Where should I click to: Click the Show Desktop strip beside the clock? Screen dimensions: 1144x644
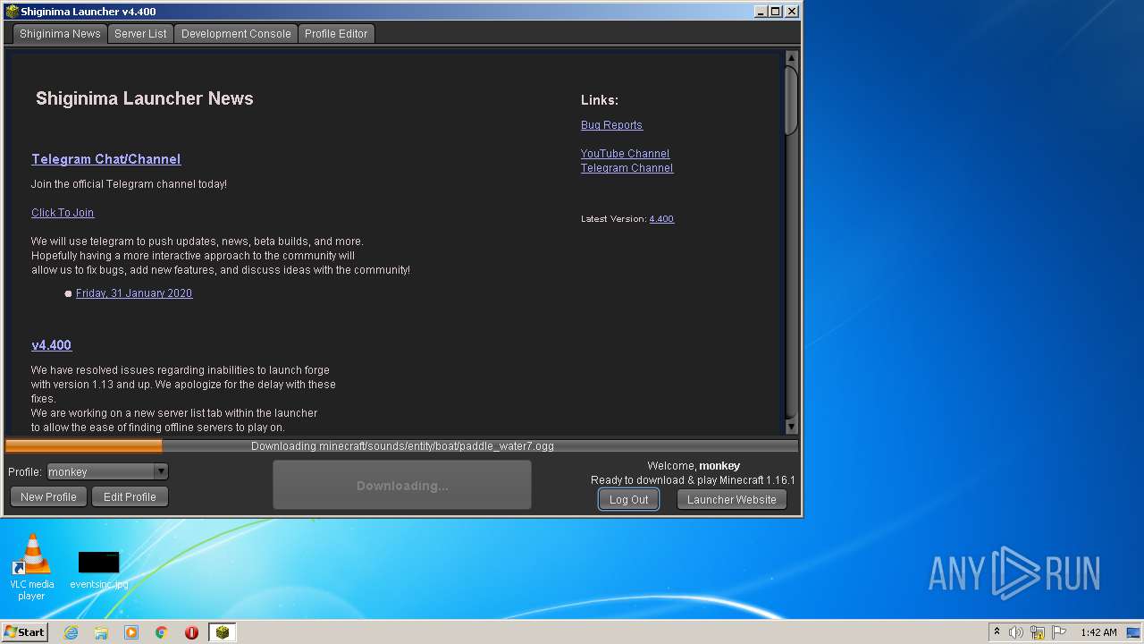pos(1135,632)
